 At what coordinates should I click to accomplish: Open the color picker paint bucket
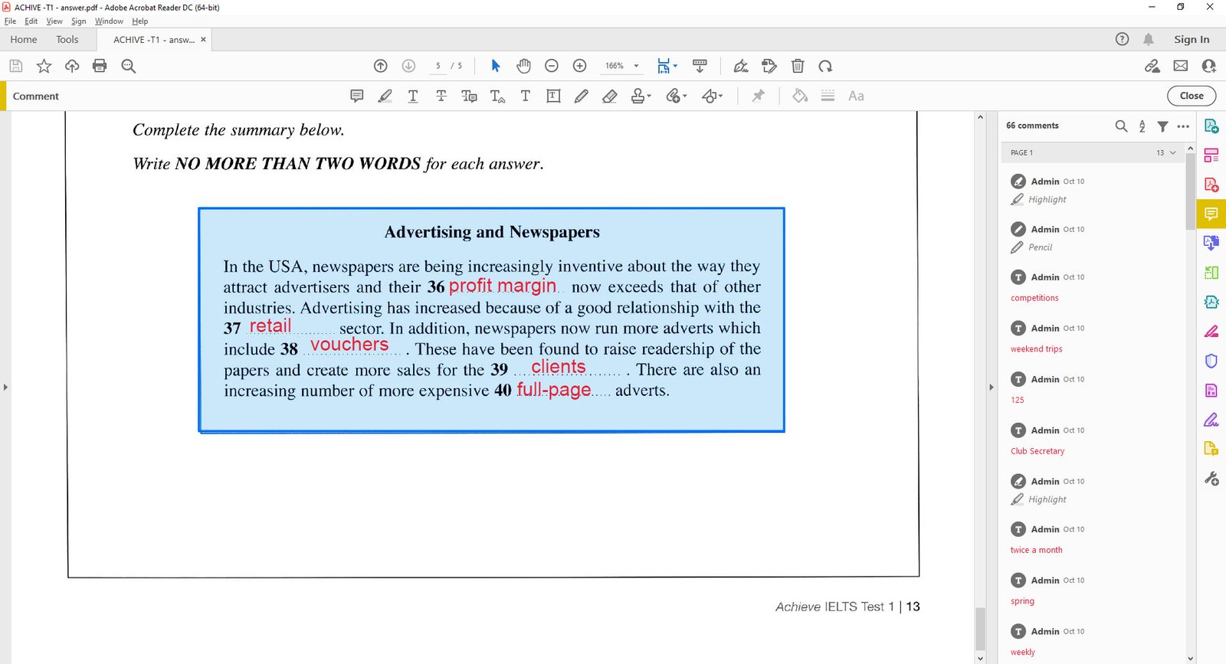pyautogui.click(x=799, y=96)
